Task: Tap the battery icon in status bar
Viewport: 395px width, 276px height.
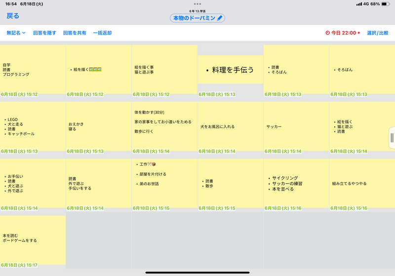Action: click(387, 4)
